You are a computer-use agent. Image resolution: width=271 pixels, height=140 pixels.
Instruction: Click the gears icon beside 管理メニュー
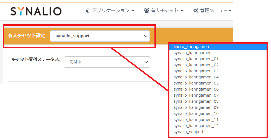click(x=196, y=10)
